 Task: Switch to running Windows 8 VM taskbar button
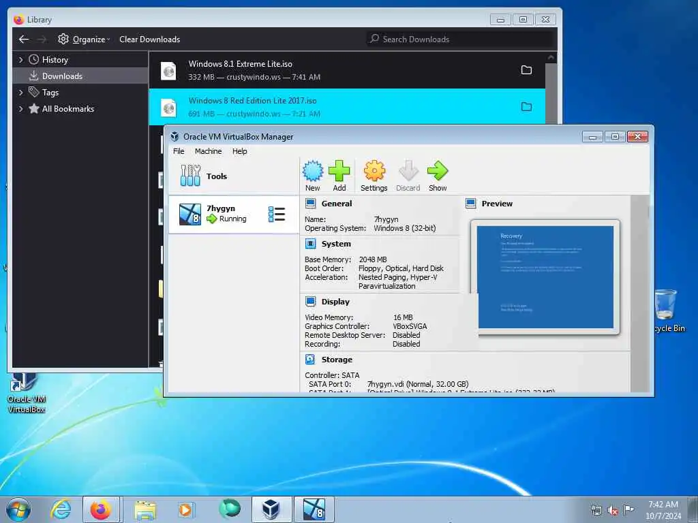click(x=314, y=509)
